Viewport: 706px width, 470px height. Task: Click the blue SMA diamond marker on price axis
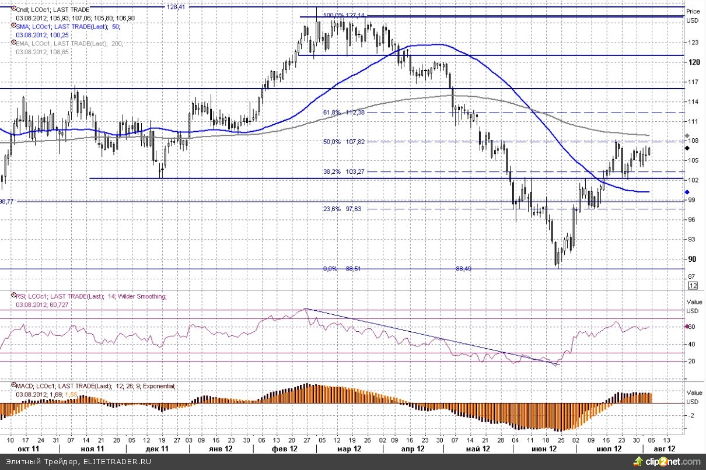pos(686,192)
